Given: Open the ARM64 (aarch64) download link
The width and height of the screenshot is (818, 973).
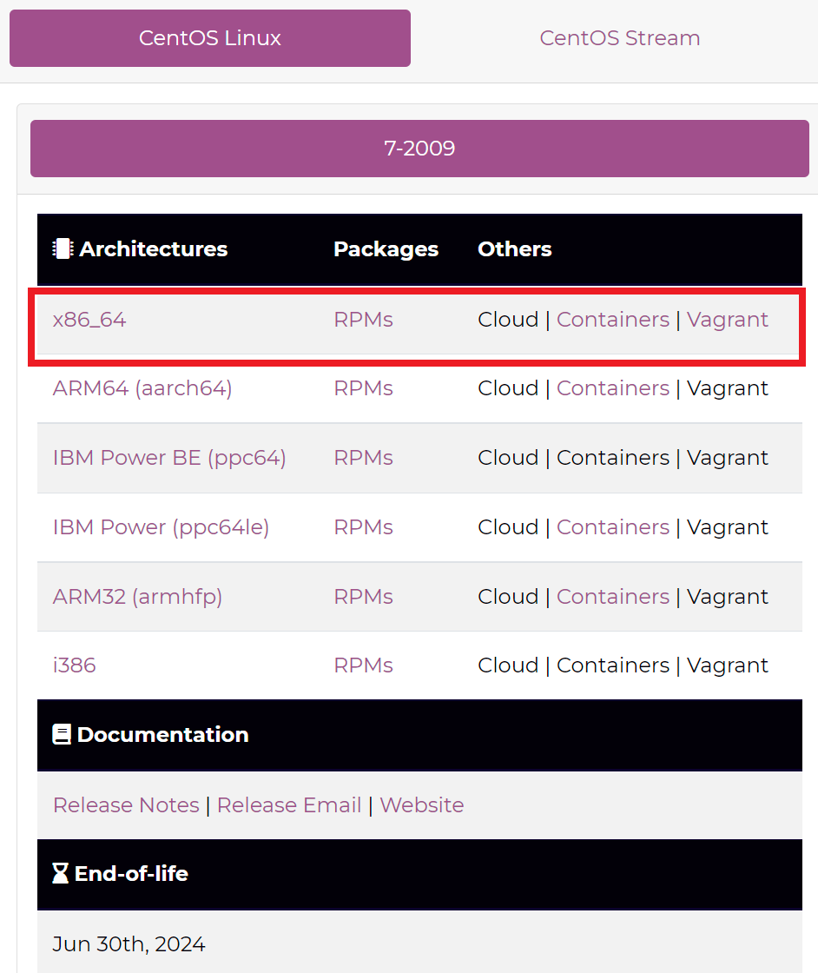Looking at the screenshot, I should [x=142, y=388].
